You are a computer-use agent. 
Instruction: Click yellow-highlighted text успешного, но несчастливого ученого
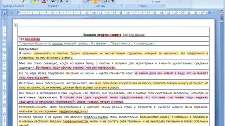click(46, 57)
